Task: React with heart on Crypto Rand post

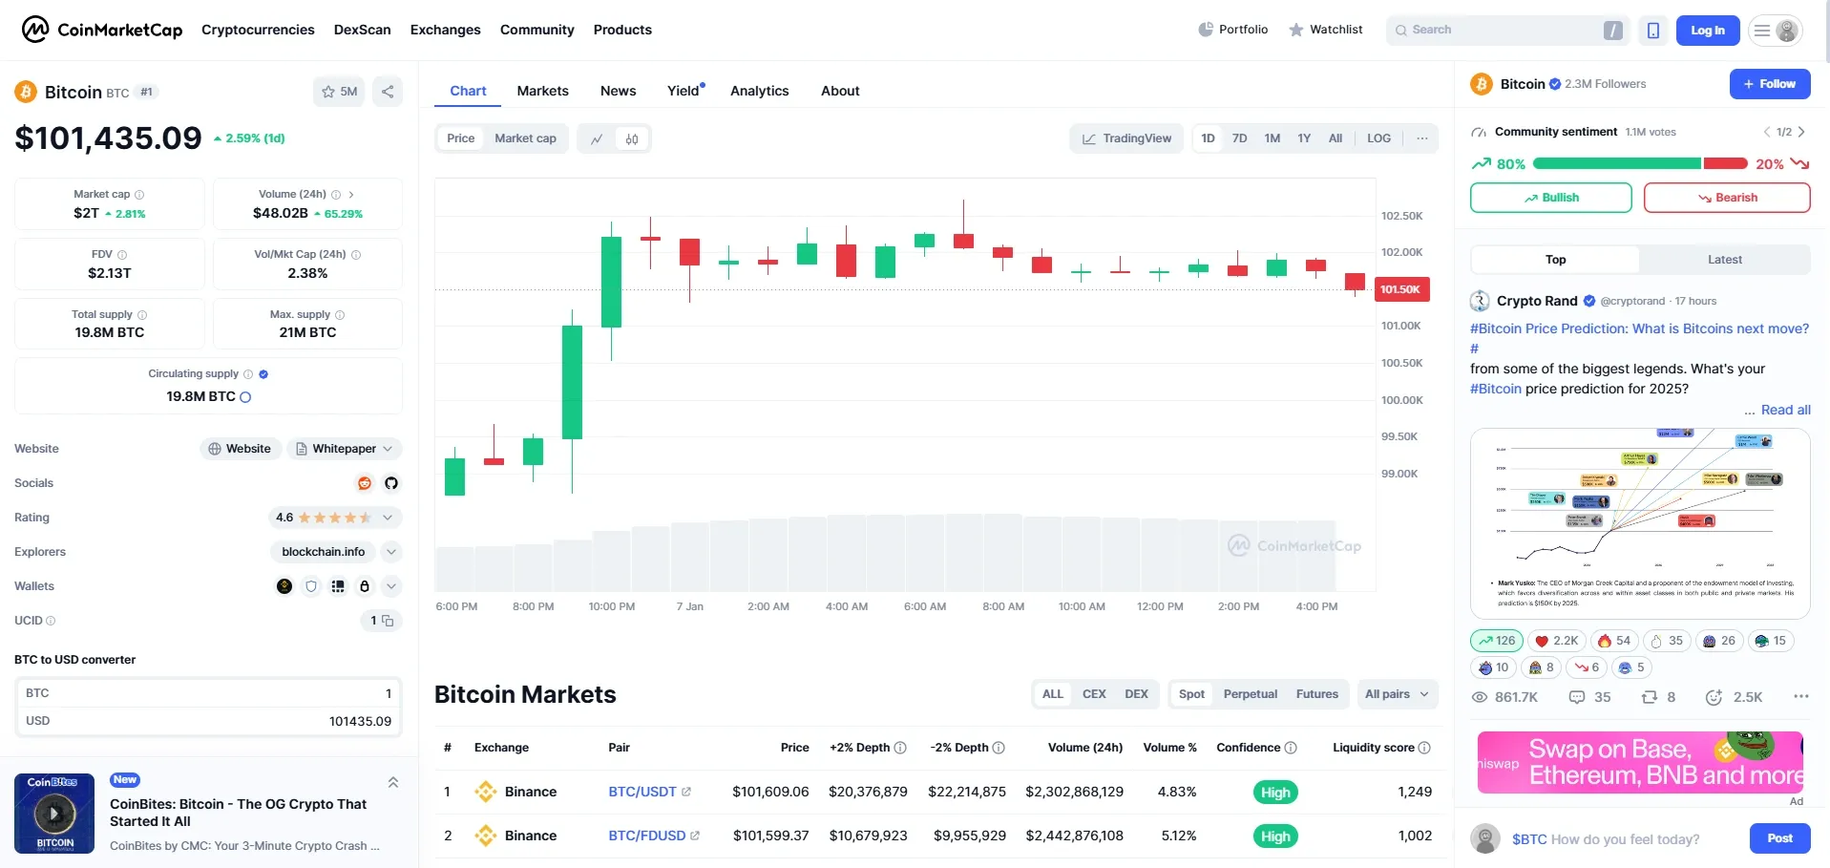Action: [x=1556, y=641]
